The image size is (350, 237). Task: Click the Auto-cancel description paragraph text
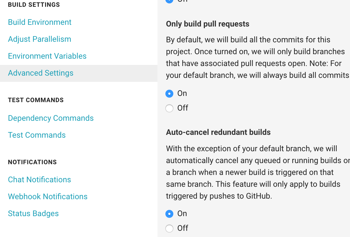[x=258, y=172]
